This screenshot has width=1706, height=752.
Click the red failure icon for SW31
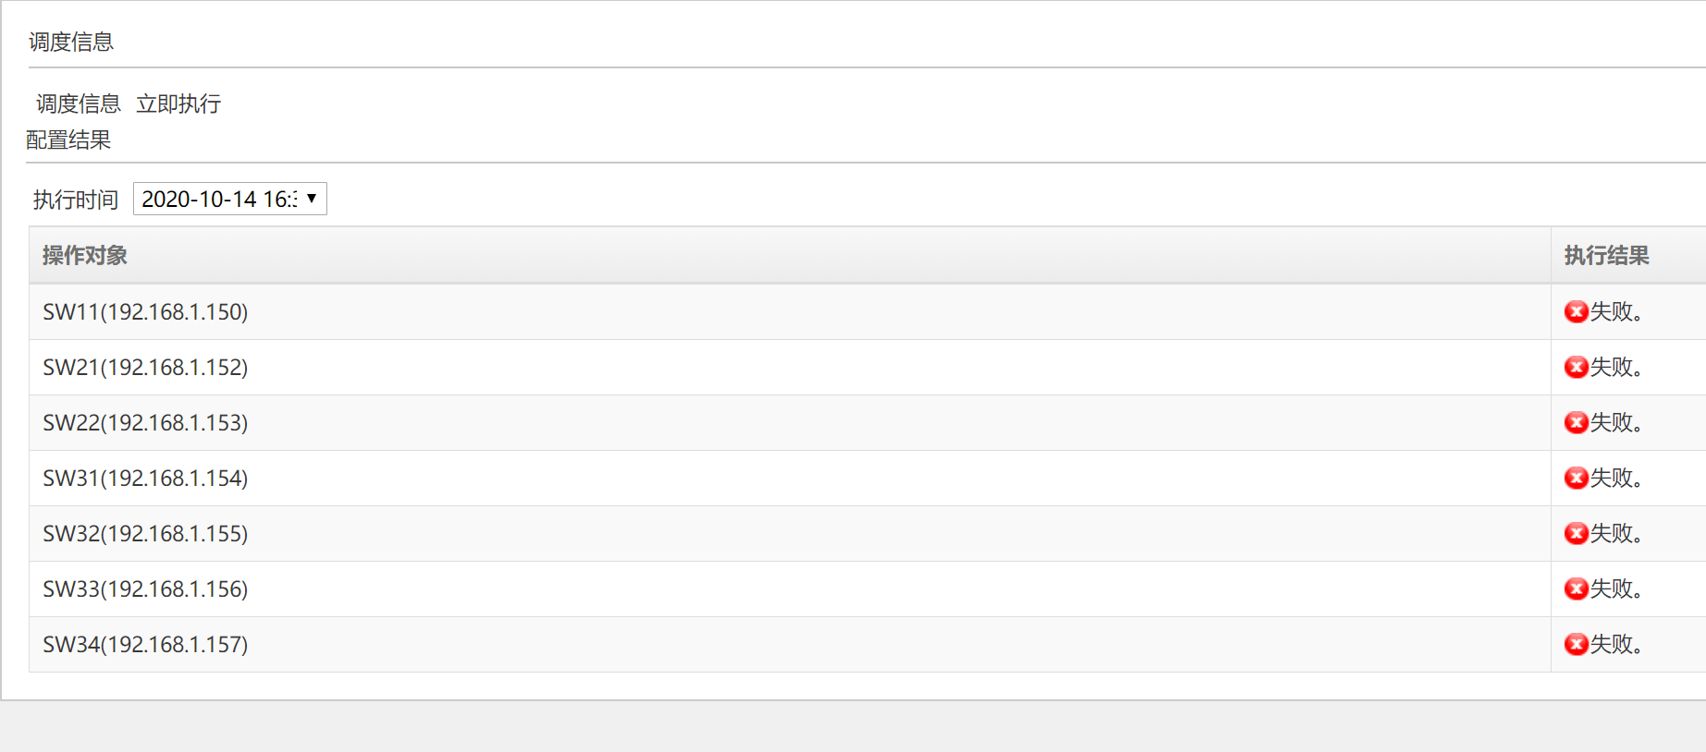tap(1576, 479)
